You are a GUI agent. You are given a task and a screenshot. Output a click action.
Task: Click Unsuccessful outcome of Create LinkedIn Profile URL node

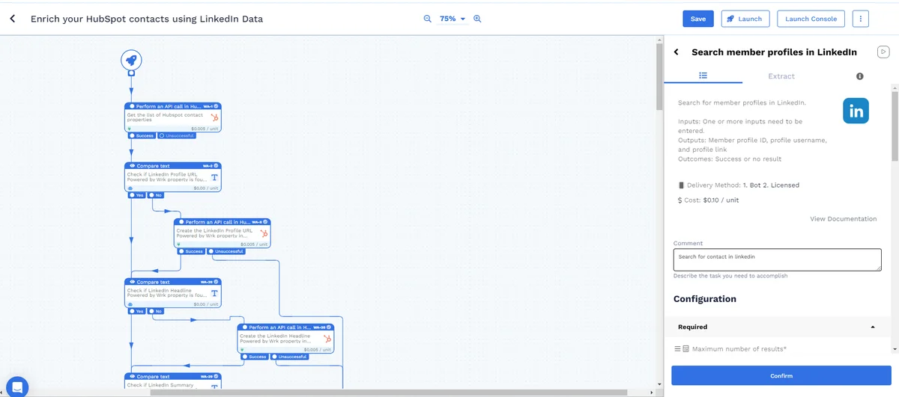pos(226,251)
